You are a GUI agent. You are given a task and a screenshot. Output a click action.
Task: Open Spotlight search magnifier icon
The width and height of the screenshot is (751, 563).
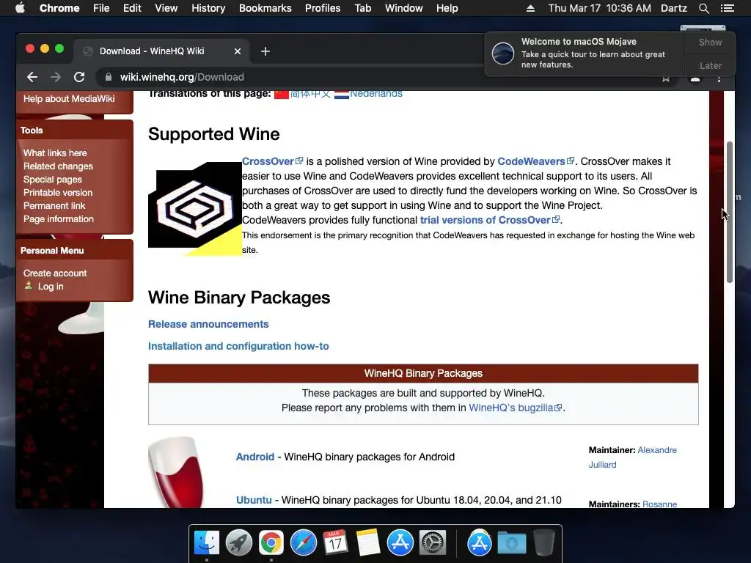pyautogui.click(x=703, y=8)
